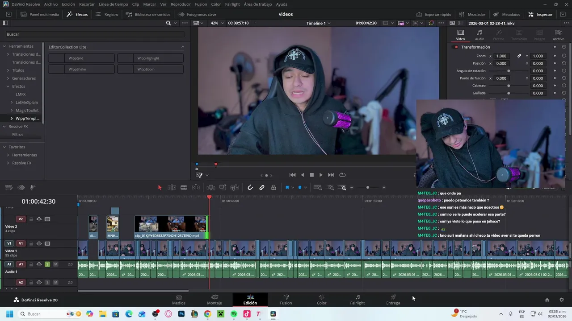Click Exportar rápido button
The width and height of the screenshot is (572, 321).
click(433, 14)
